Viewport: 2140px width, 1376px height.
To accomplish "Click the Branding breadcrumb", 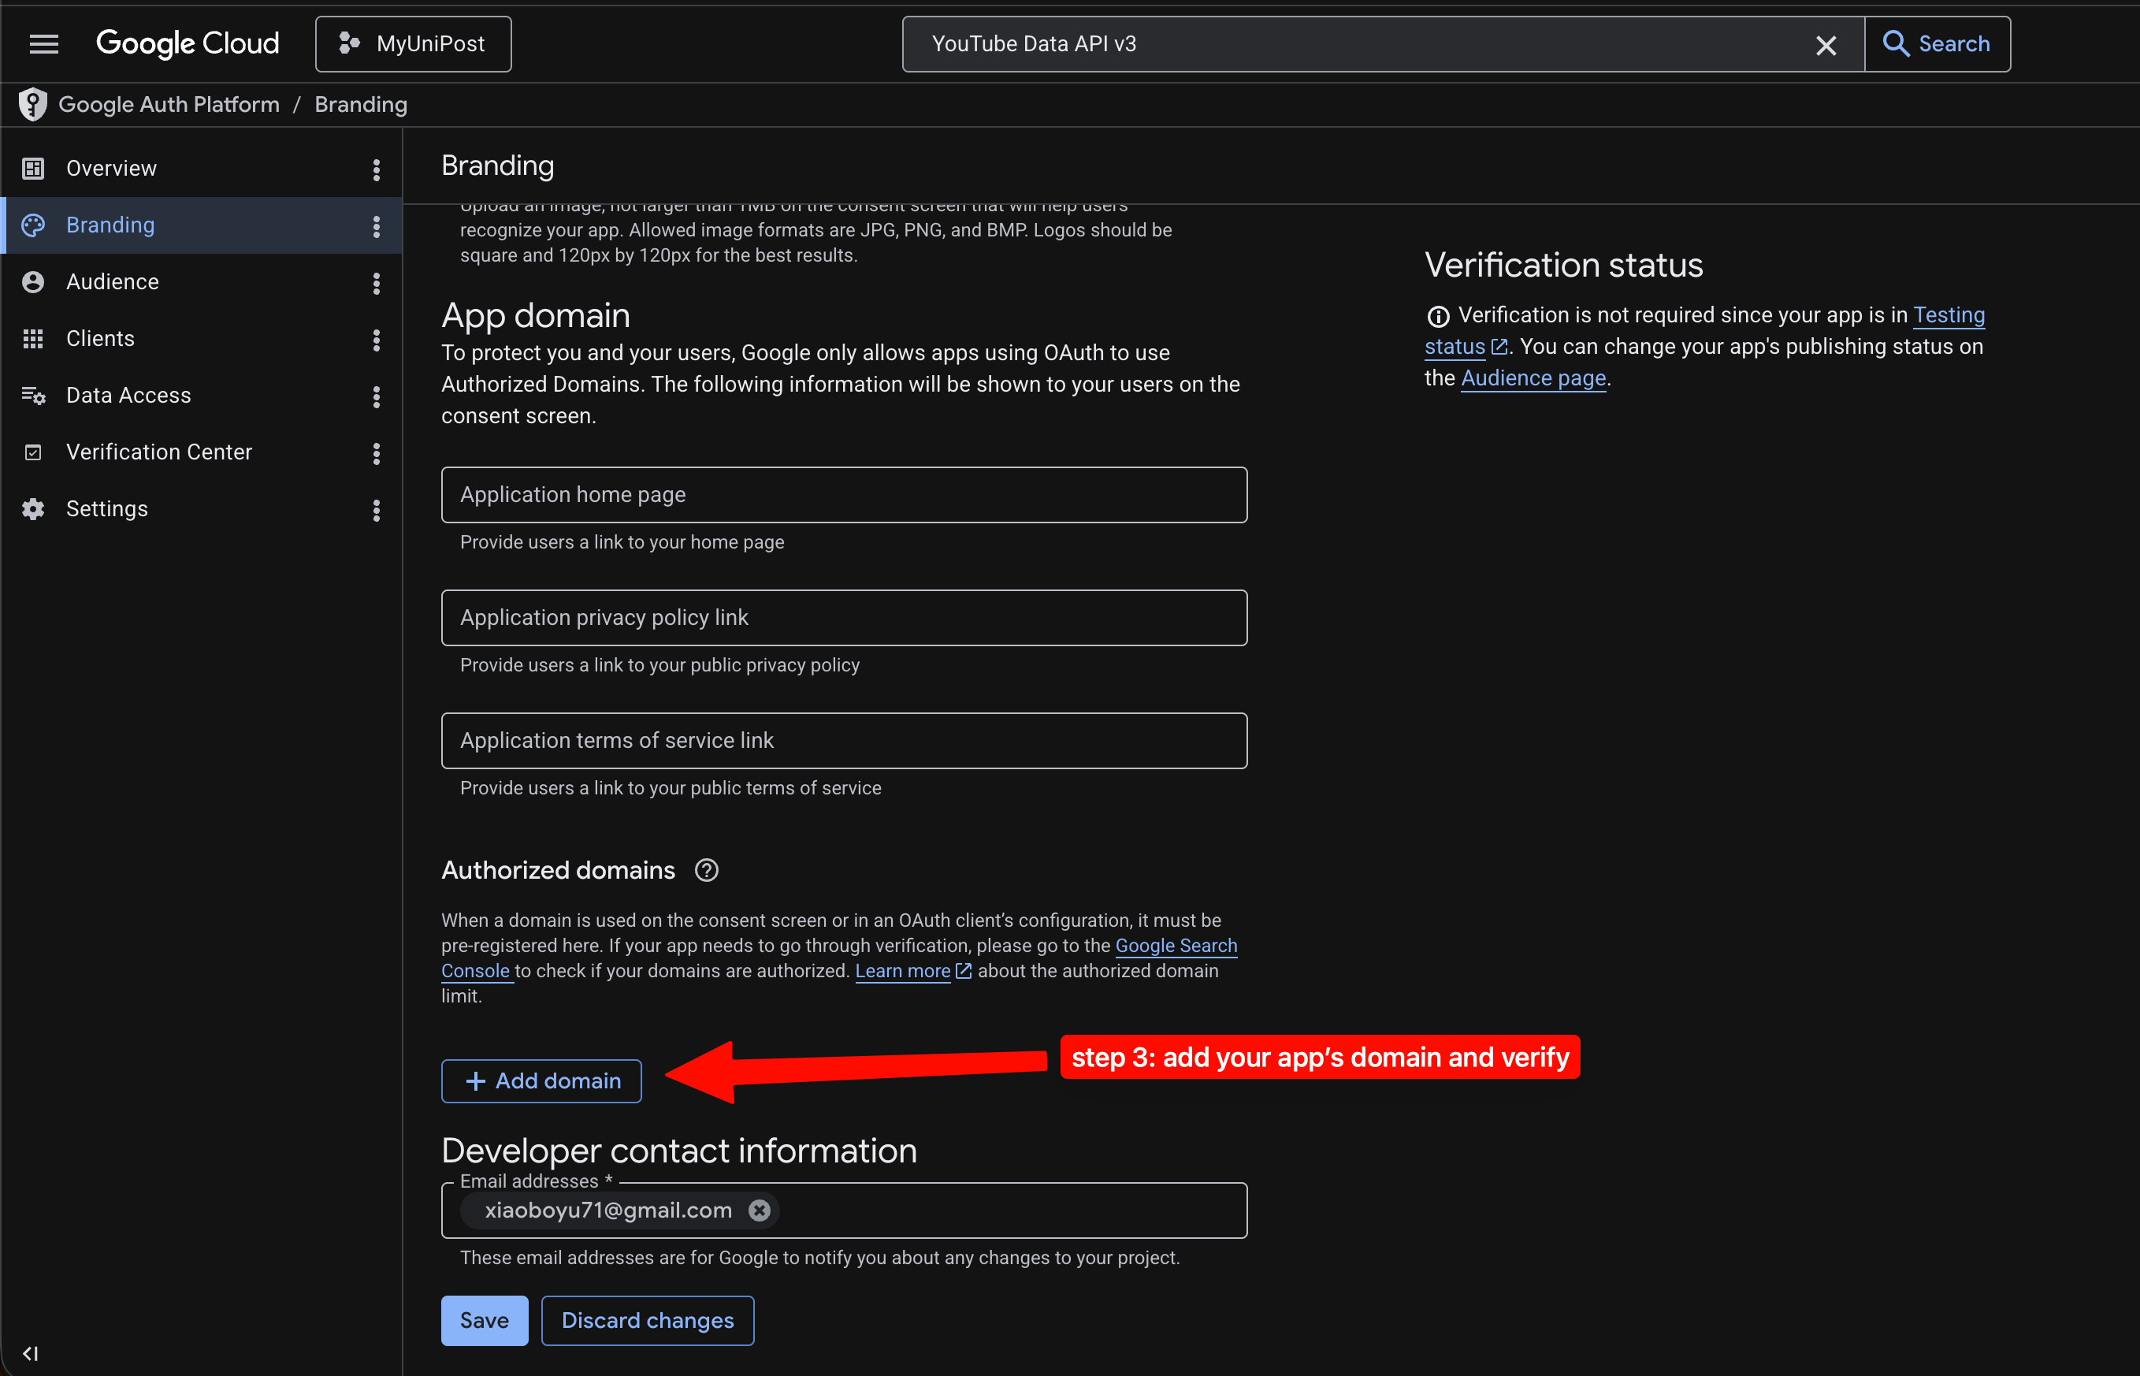I will 361,105.
